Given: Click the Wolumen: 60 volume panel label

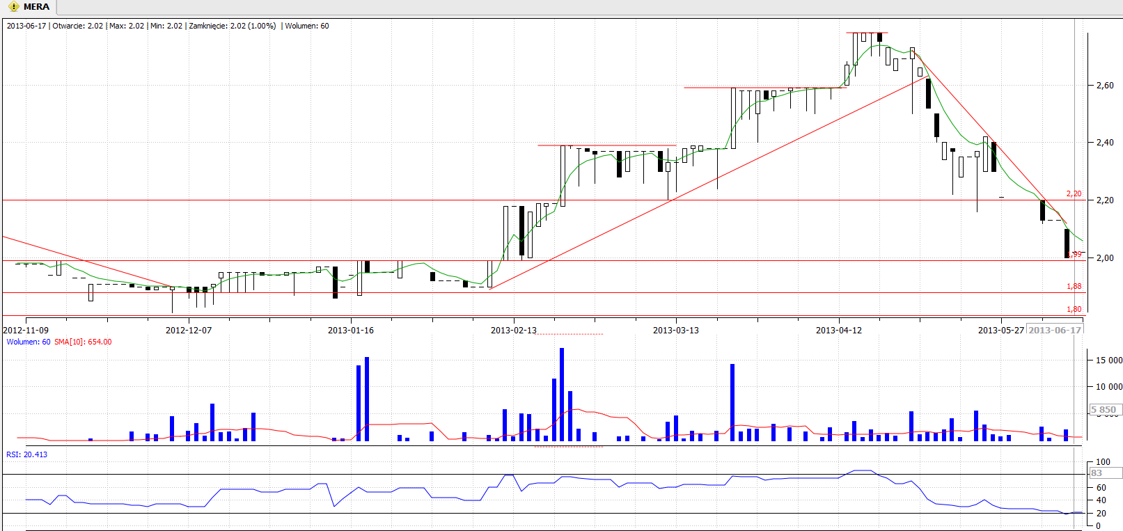Looking at the screenshot, I should point(28,342).
